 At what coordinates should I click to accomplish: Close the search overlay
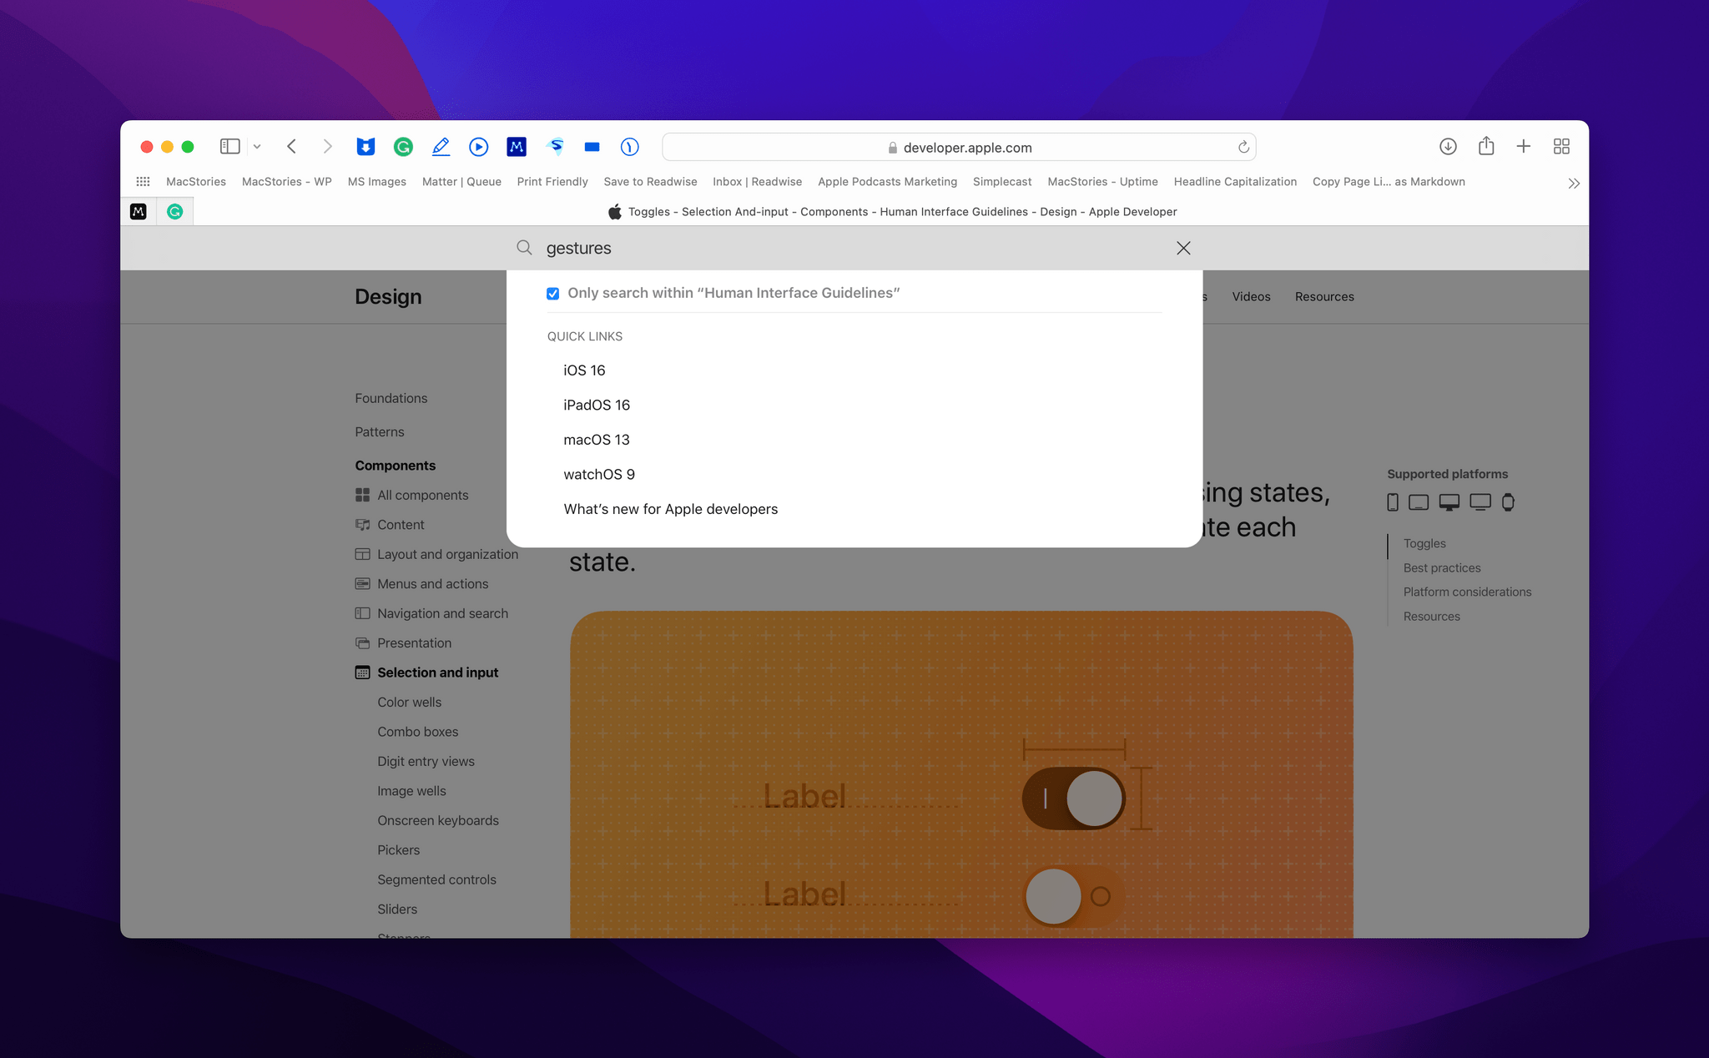(x=1183, y=248)
